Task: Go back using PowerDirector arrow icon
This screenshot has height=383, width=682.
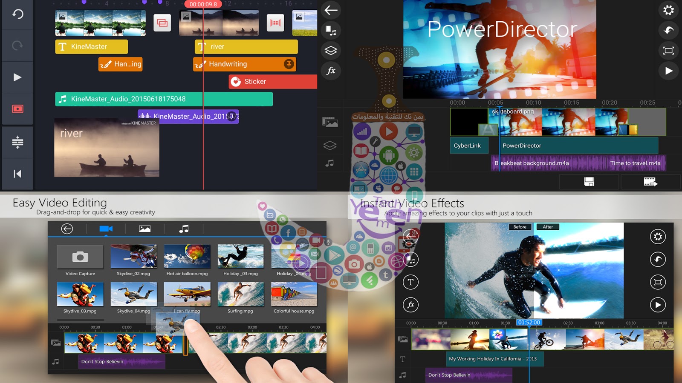Action: (331, 10)
